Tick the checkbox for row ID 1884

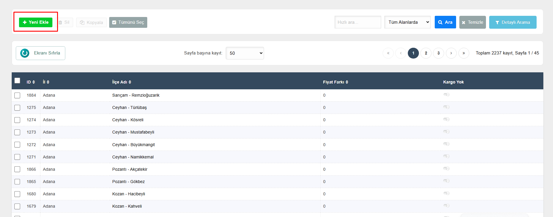tap(17, 95)
